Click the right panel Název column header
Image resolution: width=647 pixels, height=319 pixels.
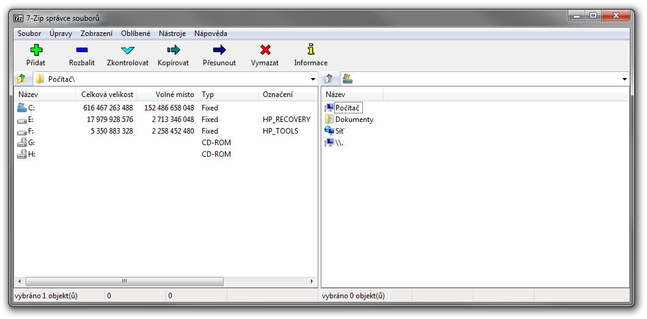[353, 95]
